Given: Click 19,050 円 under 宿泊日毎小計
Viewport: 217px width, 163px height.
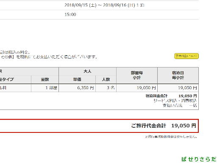Looking at the screenshot, I should click(178, 88).
